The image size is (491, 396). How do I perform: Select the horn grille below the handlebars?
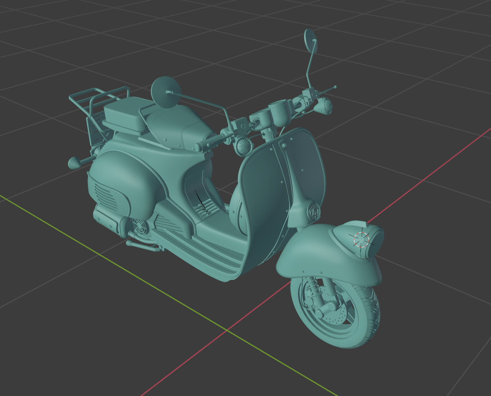244,146
